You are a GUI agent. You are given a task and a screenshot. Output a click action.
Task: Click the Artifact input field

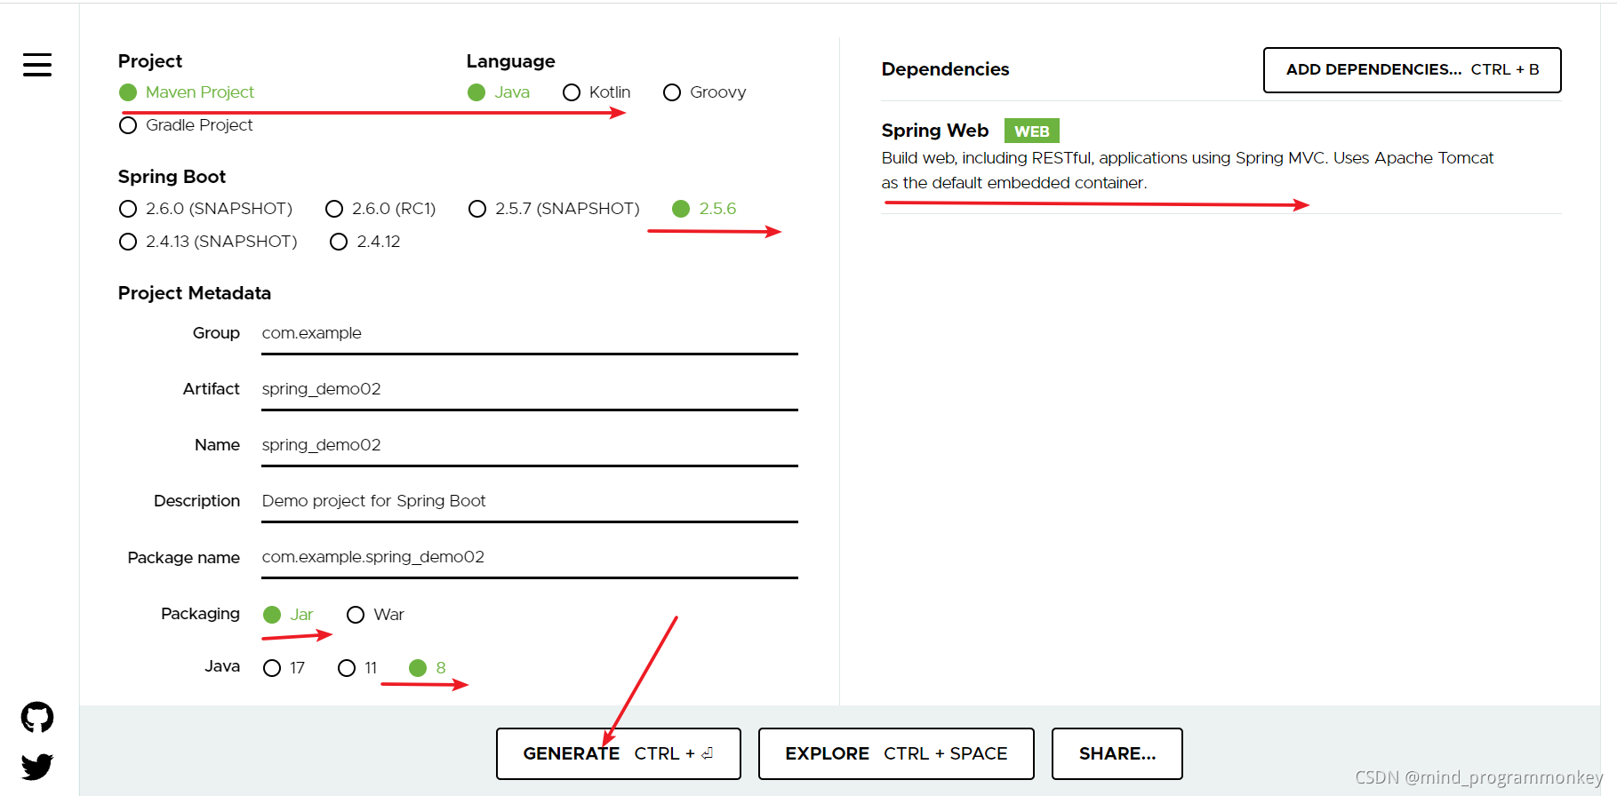(530, 390)
